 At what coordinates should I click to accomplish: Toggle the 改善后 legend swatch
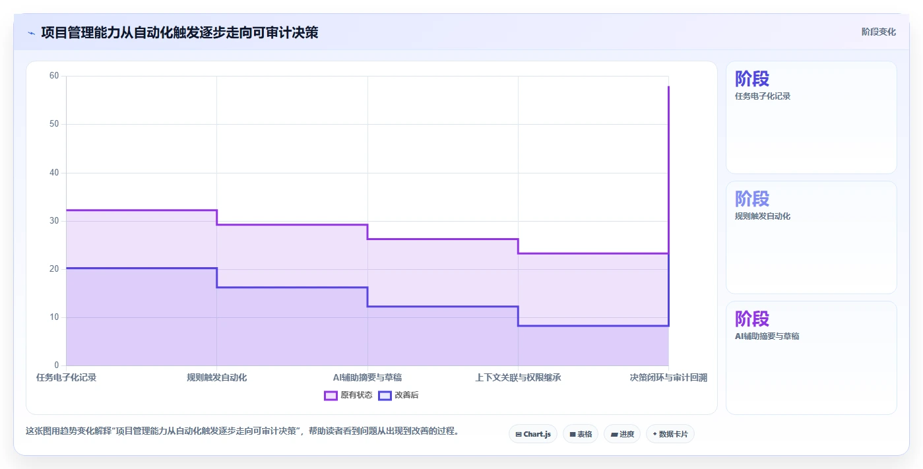[385, 395]
